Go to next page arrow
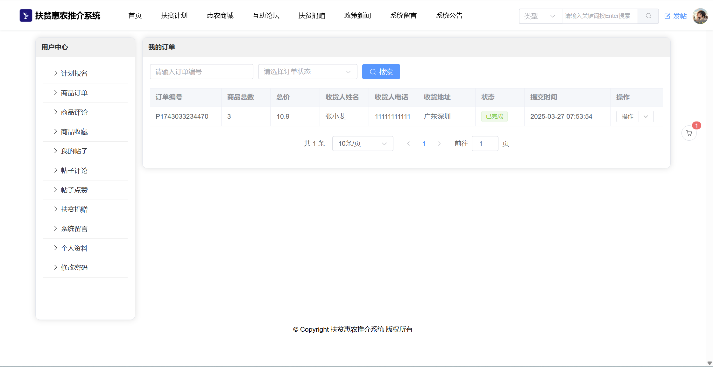The width and height of the screenshot is (713, 367). [x=439, y=144]
